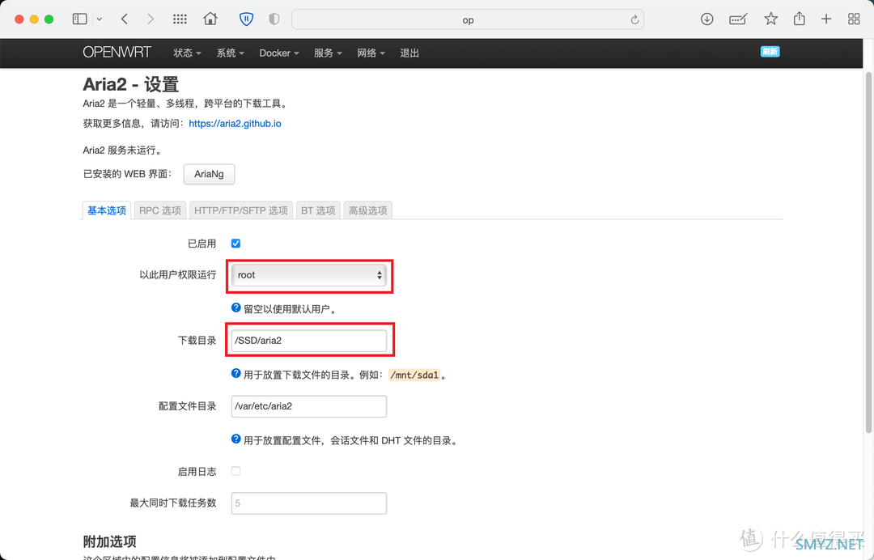
Task: Click the 配置文件目录 field /var/etc/aria2
Action: (309, 406)
